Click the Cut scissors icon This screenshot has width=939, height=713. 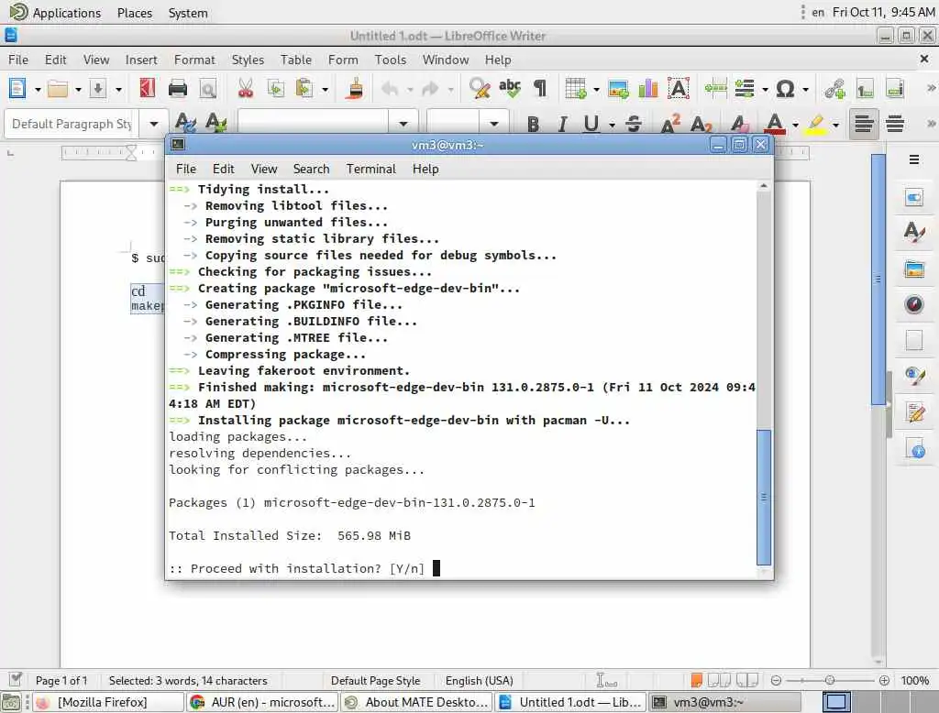[x=246, y=89]
